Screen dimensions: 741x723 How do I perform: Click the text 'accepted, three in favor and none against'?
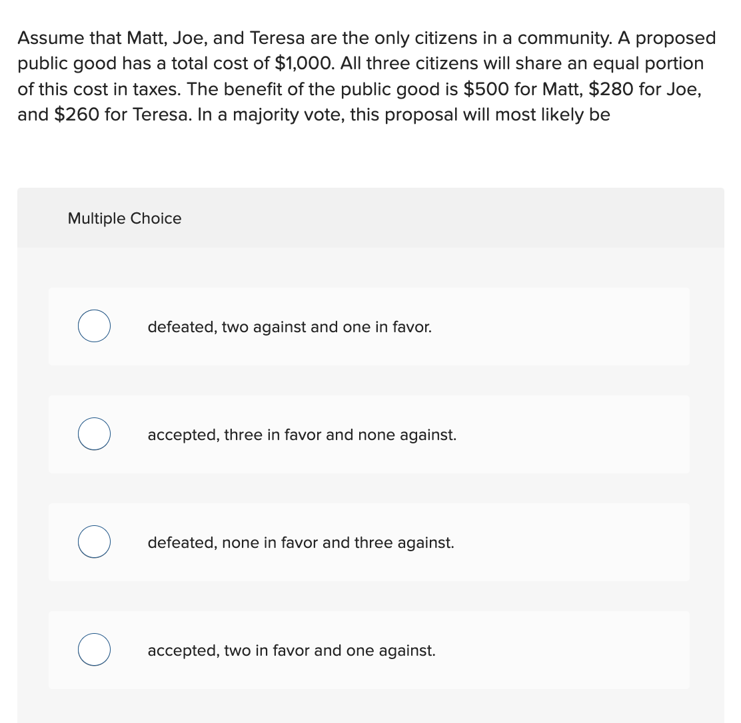click(302, 435)
